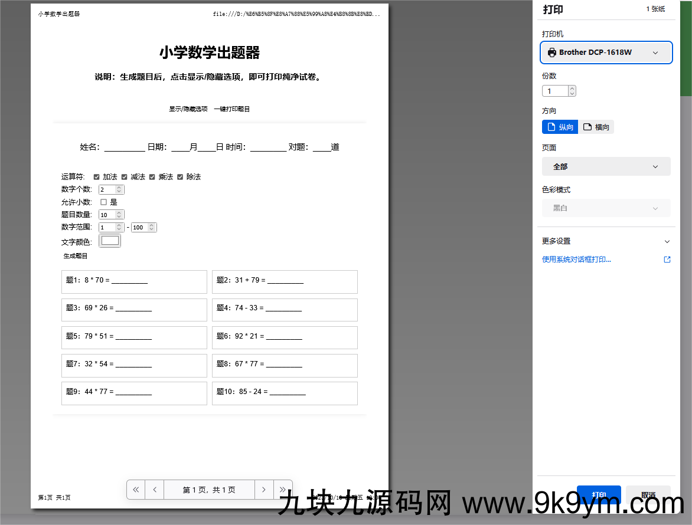
Task: Open the 页面 pages dropdown showing 全部
Action: click(606, 166)
